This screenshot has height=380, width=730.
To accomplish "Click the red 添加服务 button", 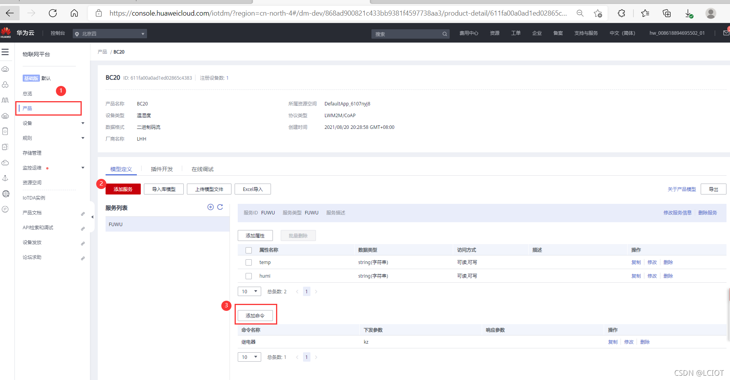I will coord(123,189).
